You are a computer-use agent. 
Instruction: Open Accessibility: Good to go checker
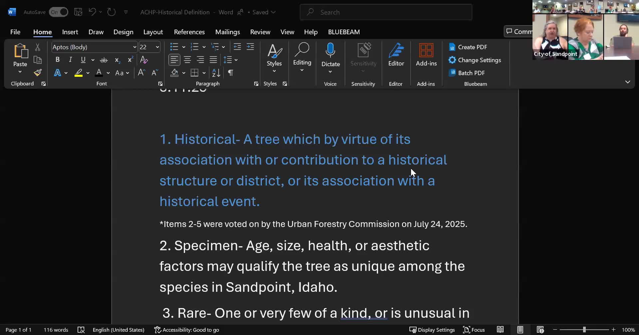[x=187, y=330]
